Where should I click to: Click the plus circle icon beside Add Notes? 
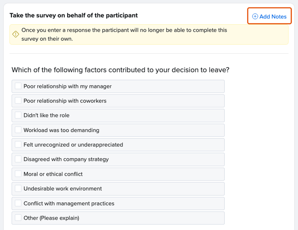255,16
